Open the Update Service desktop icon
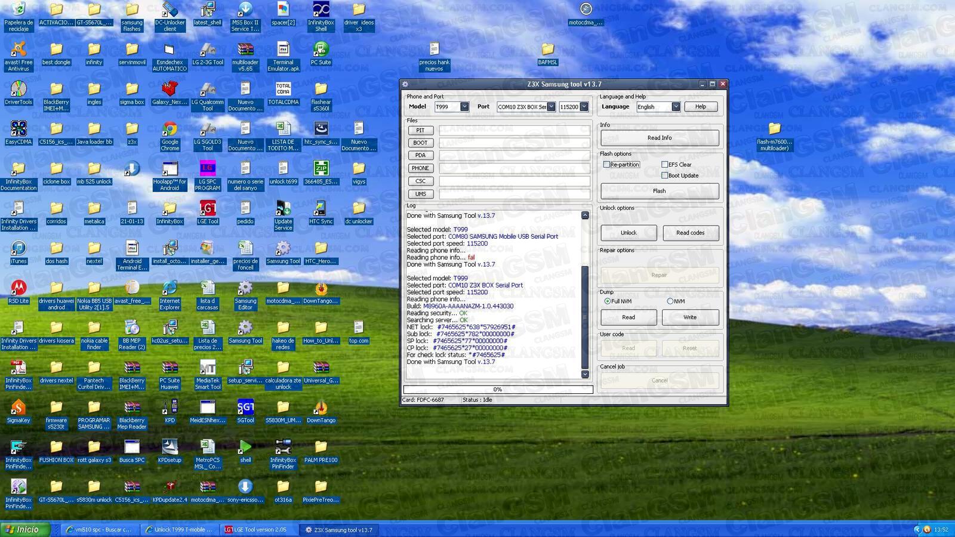The width and height of the screenshot is (955, 537). click(283, 215)
